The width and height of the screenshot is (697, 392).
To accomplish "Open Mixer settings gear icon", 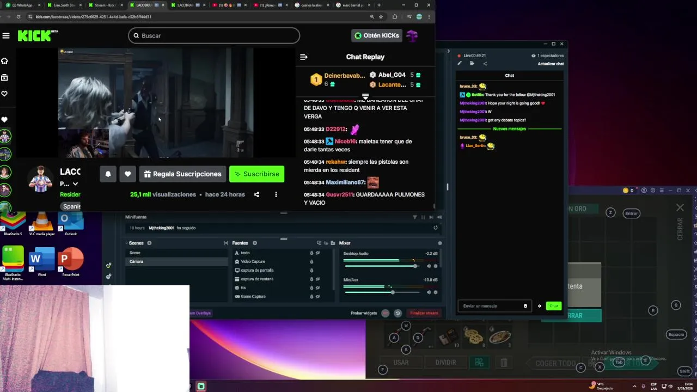I will pyautogui.click(x=440, y=243).
